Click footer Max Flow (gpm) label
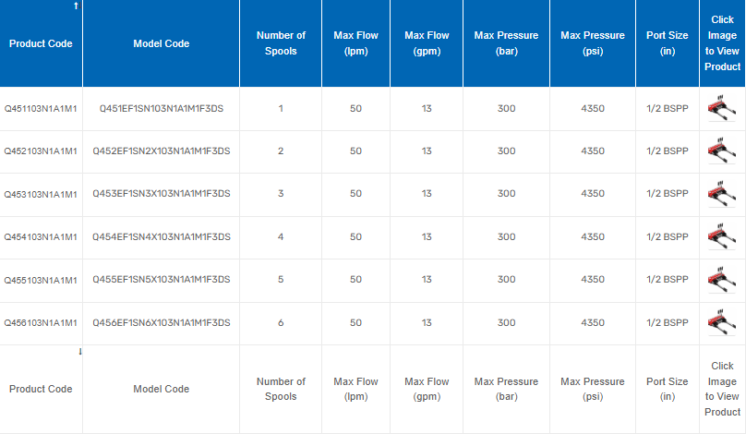The height and width of the screenshot is (434, 746). click(427, 389)
